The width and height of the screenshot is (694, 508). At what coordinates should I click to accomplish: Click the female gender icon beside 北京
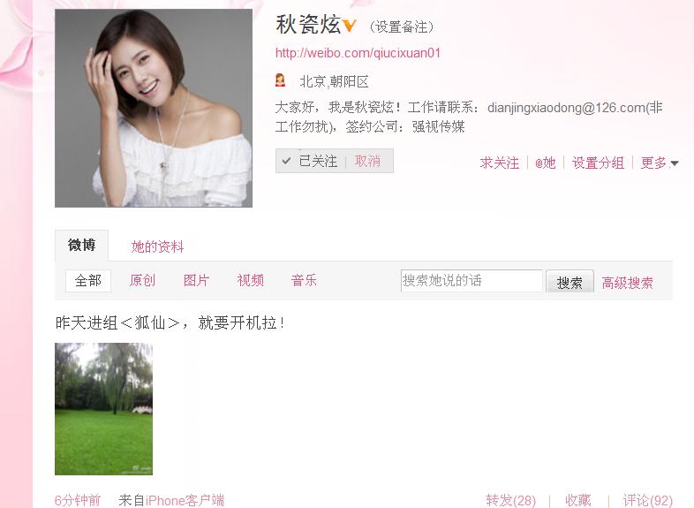280,80
